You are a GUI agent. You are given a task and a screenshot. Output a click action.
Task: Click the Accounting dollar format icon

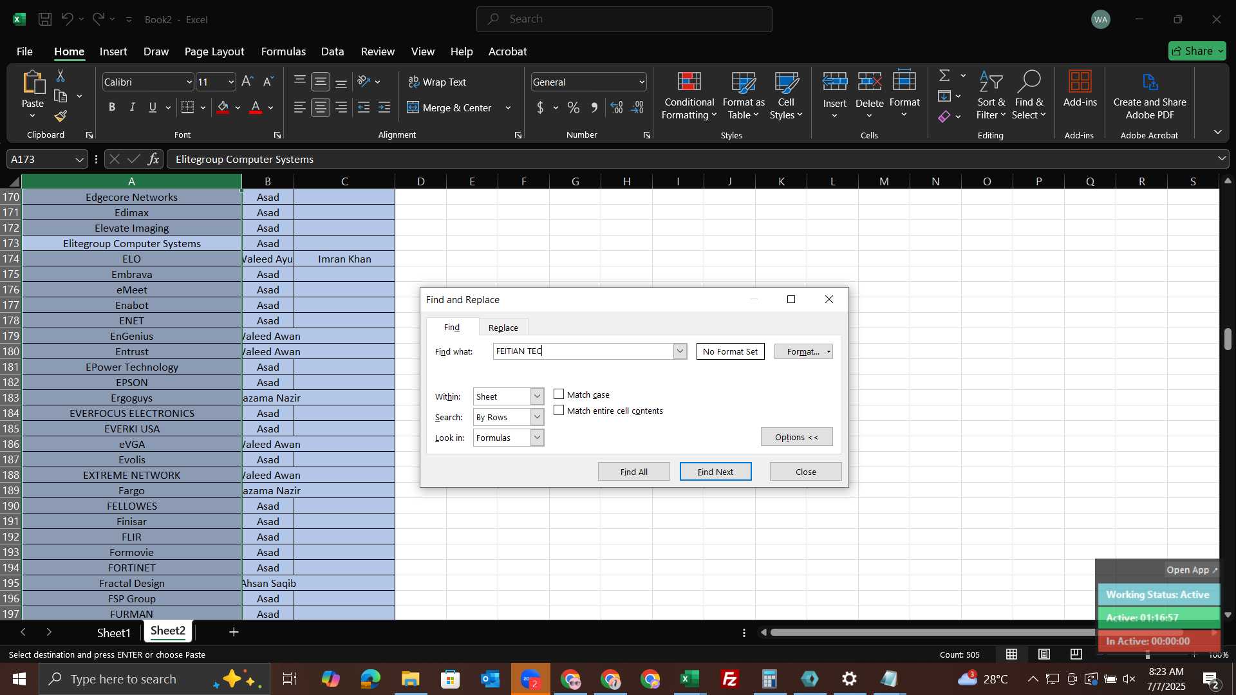(540, 107)
